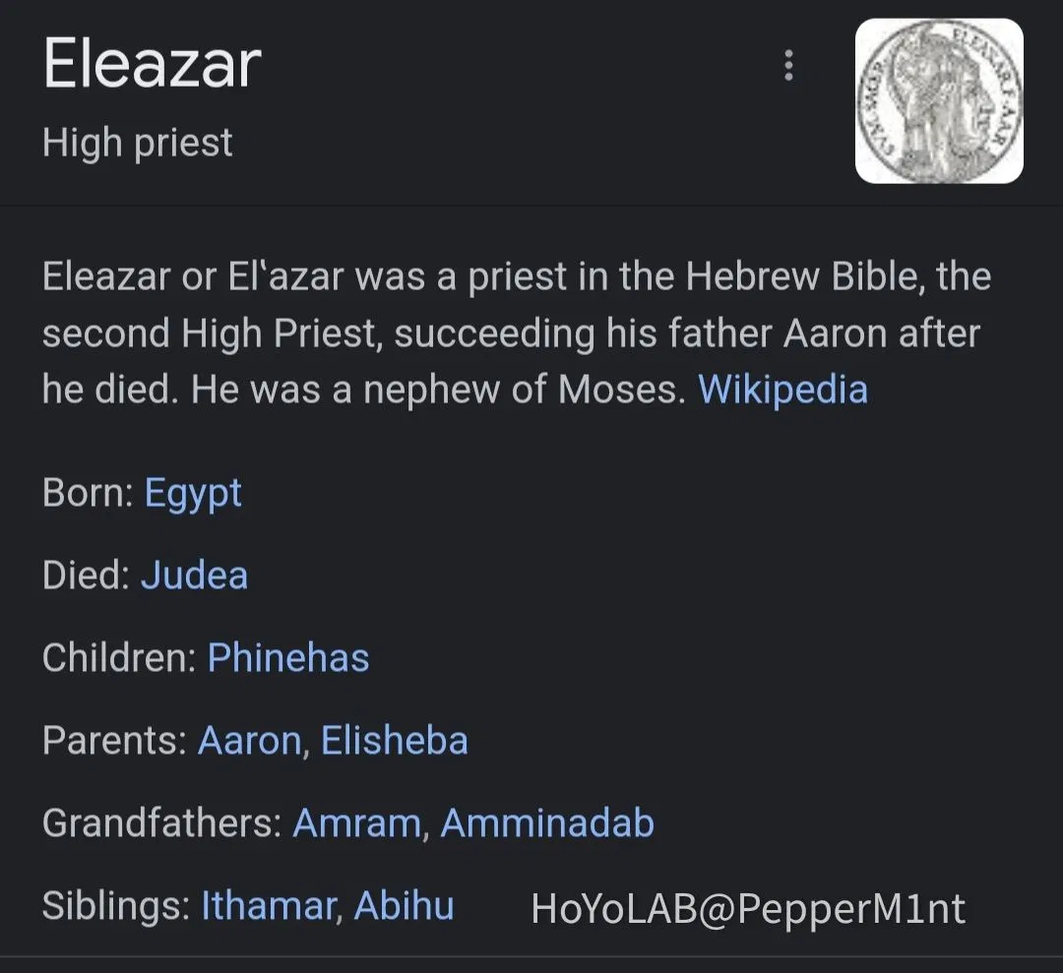
Task: Open the Wikipedia link in the summary
Action: [x=782, y=390]
